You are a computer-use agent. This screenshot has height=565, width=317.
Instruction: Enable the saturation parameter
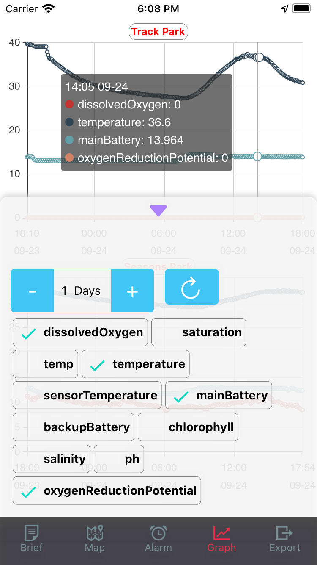199,332
